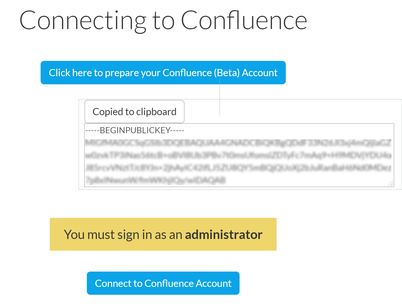402x308 pixels.
Task: Select the word "administrator" in the warning
Action: click(x=224, y=234)
